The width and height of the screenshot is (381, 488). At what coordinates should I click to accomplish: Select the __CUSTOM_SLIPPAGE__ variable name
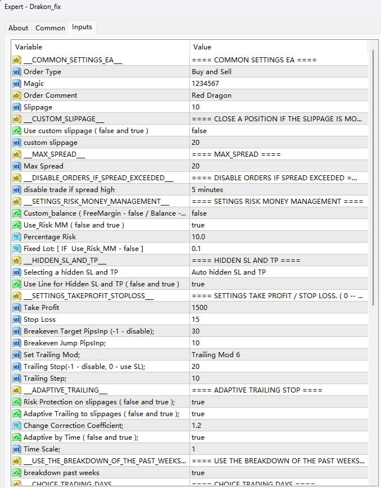click(x=64, y=119)
